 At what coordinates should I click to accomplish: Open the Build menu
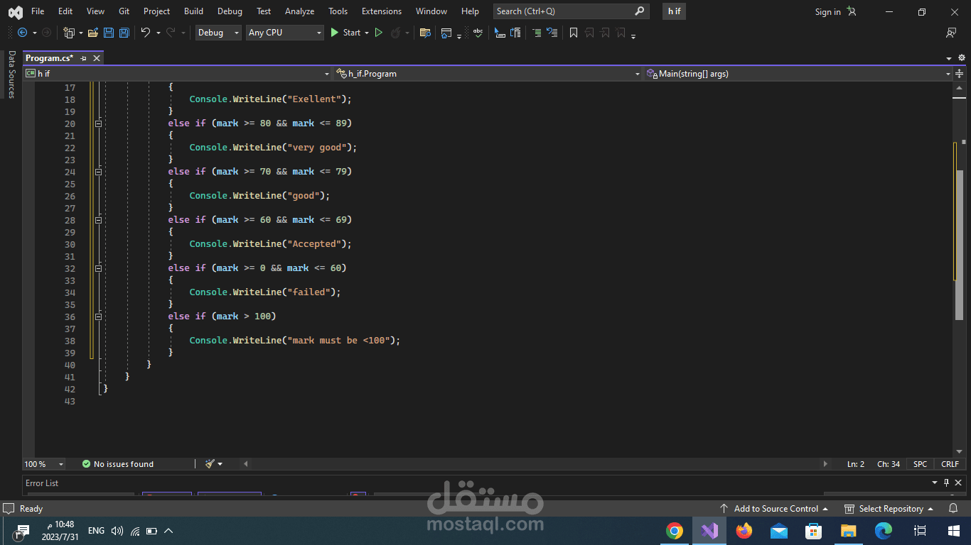pyautogui.click(x=193, y=11)
